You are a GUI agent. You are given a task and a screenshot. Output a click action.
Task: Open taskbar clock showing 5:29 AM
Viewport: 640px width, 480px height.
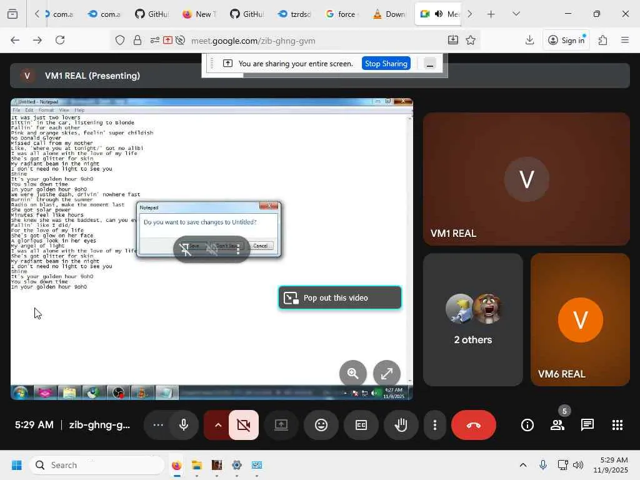[611, 465]
